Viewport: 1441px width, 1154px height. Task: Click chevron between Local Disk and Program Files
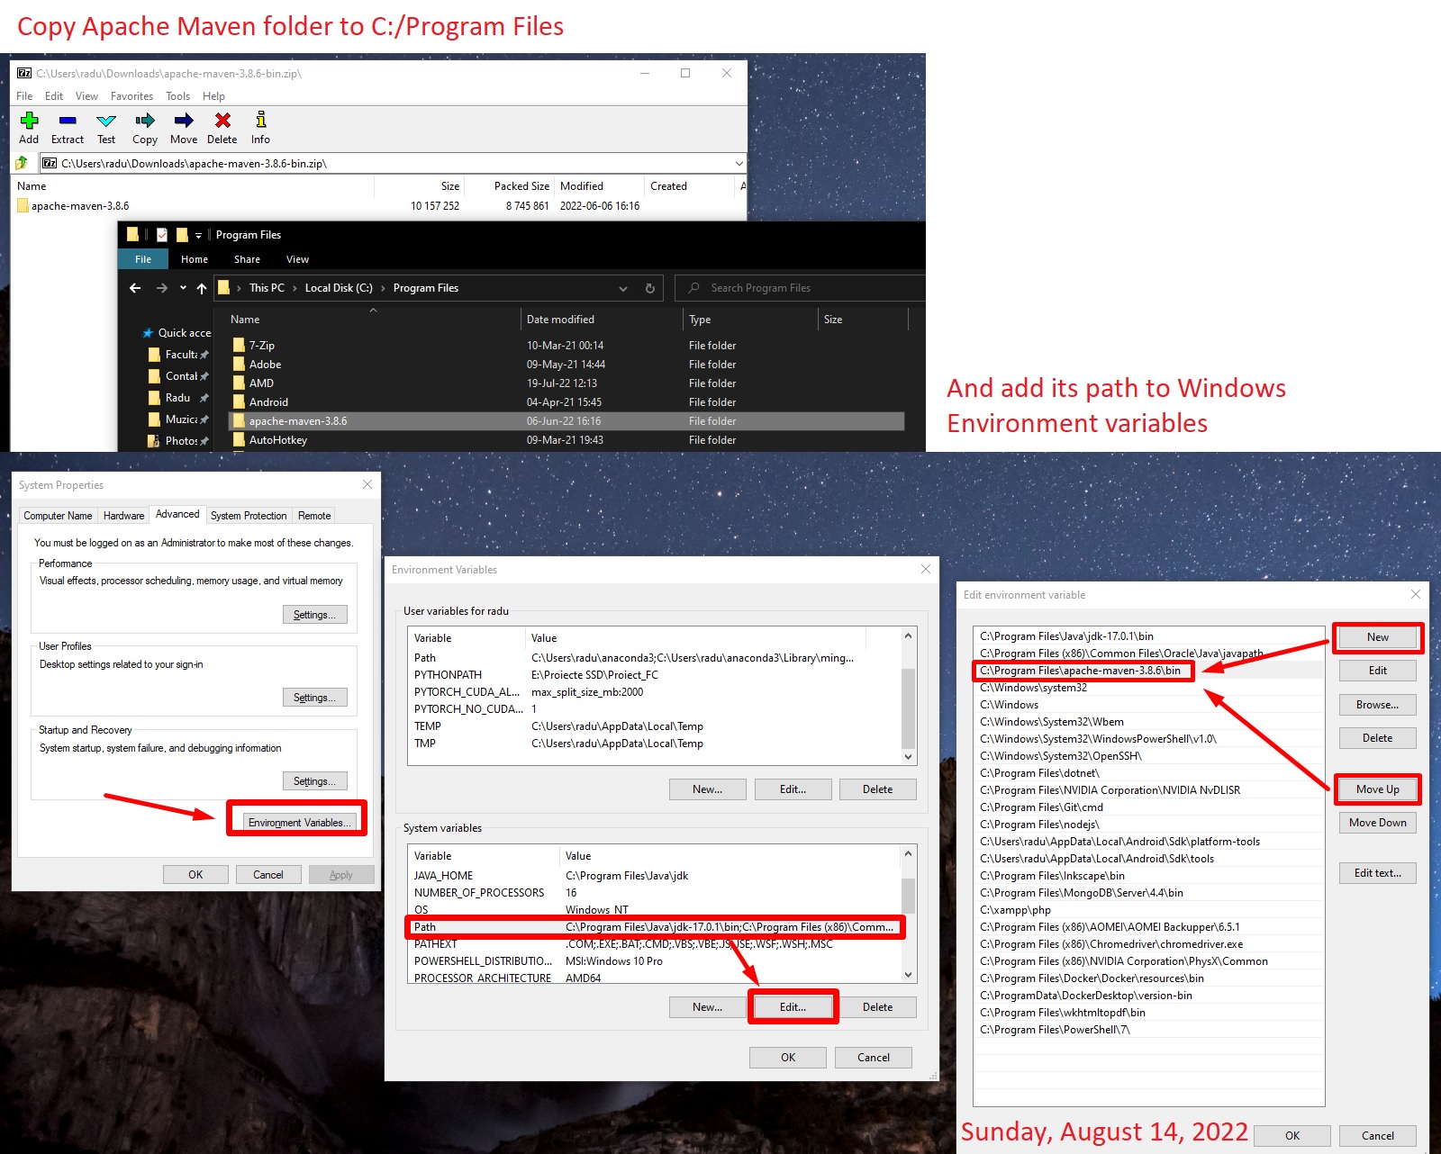(x=383, y=288)
